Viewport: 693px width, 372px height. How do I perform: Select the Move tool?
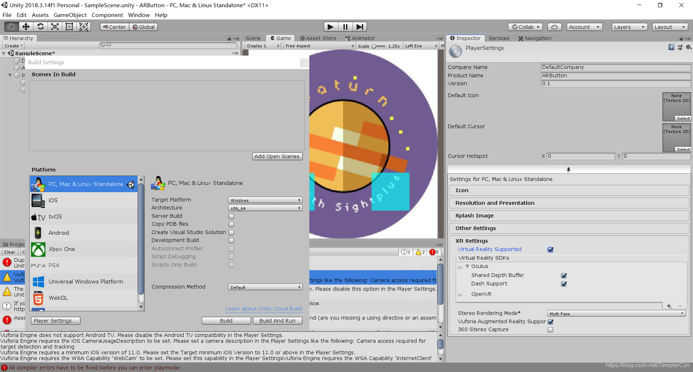point(26,27)
